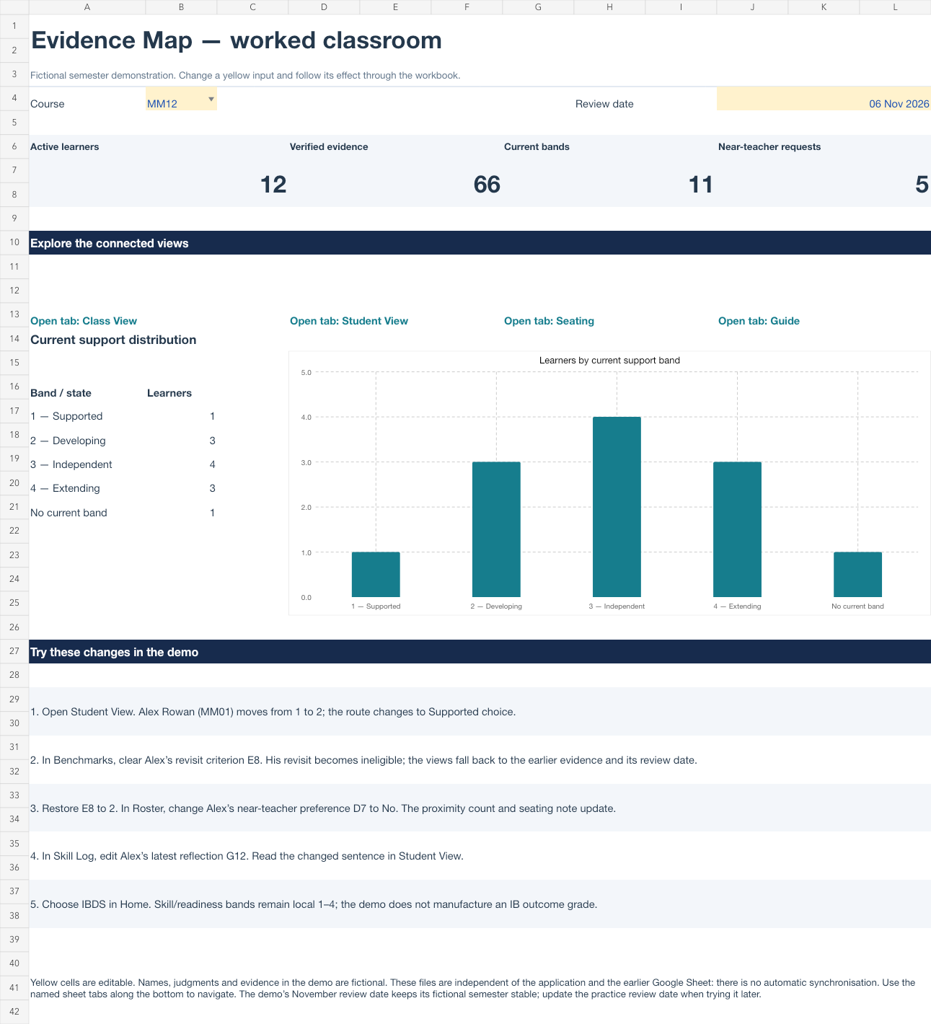Select the 'Evidence Map — worked classroom' title
The height and width of the screenshot is (1024, 931).
tap(237, 40)
